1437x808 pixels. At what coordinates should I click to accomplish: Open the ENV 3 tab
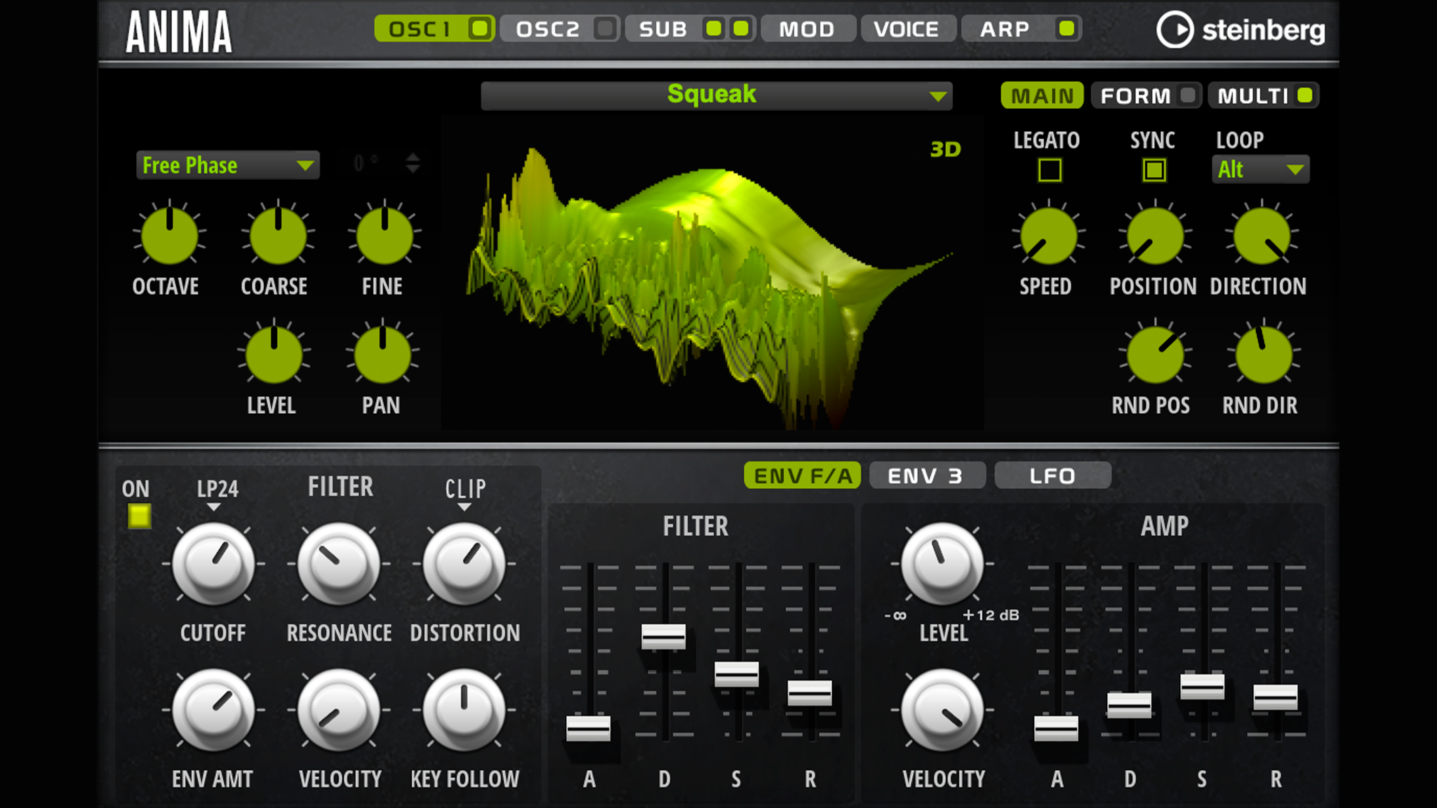926,476
